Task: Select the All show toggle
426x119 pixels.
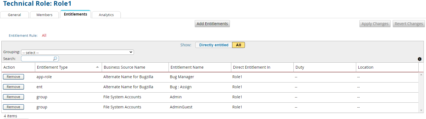Action: [x=238, y=45]
